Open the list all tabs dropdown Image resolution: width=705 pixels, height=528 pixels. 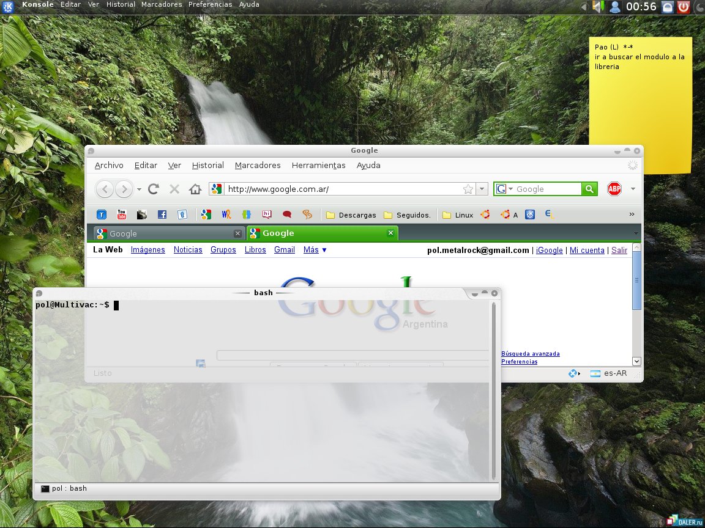coord(636,233)
